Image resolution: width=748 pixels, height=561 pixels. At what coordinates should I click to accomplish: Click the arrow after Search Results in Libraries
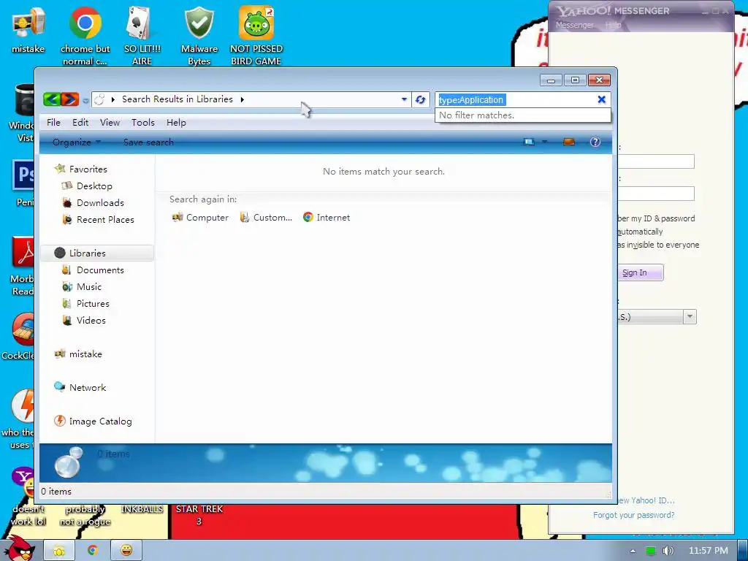(243, 99)
